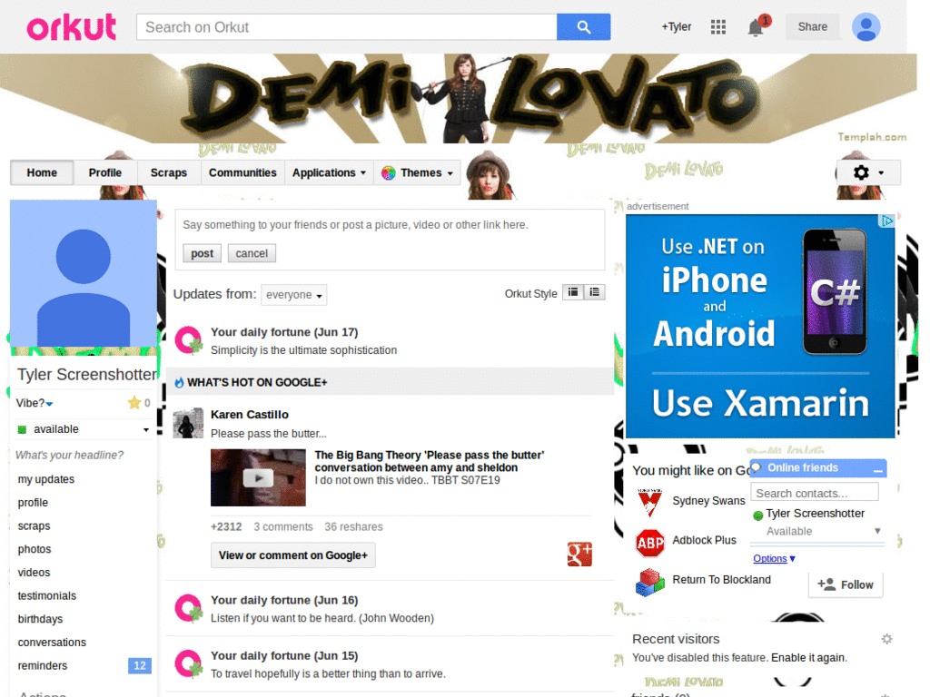Open testimonials link in sidebar
Screen dimensions: 930x697
coord(47,595)
